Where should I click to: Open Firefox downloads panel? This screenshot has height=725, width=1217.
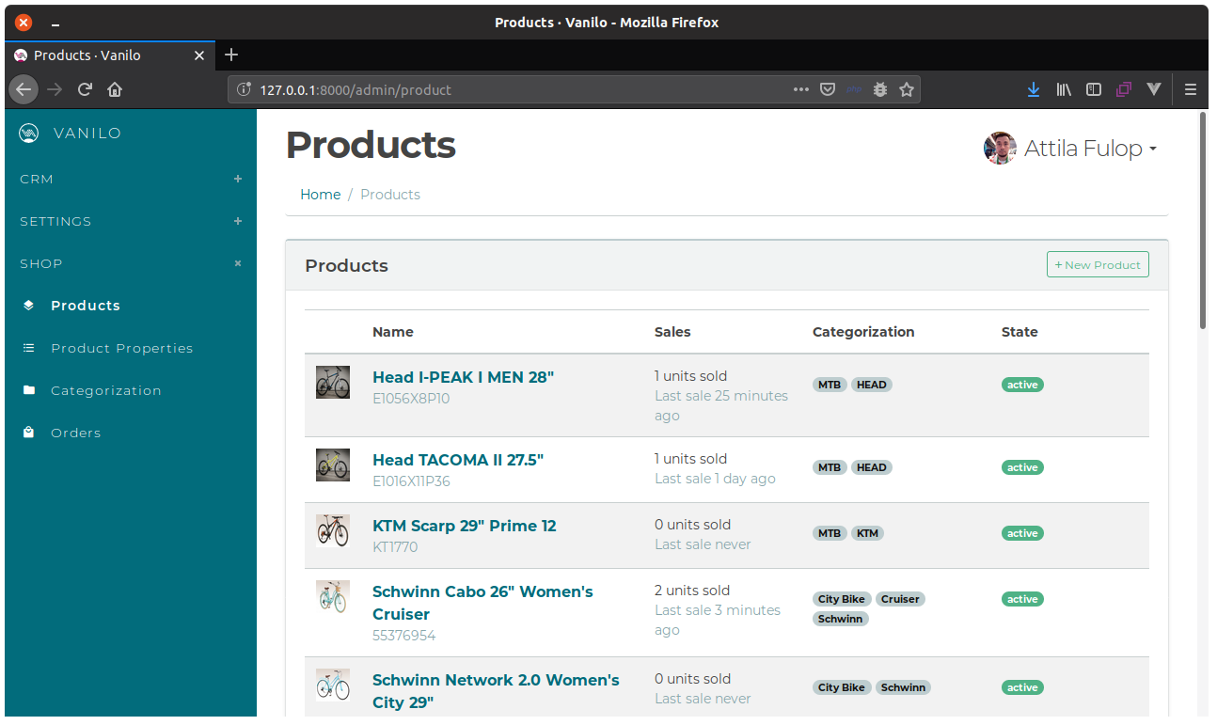[1034, 89]
